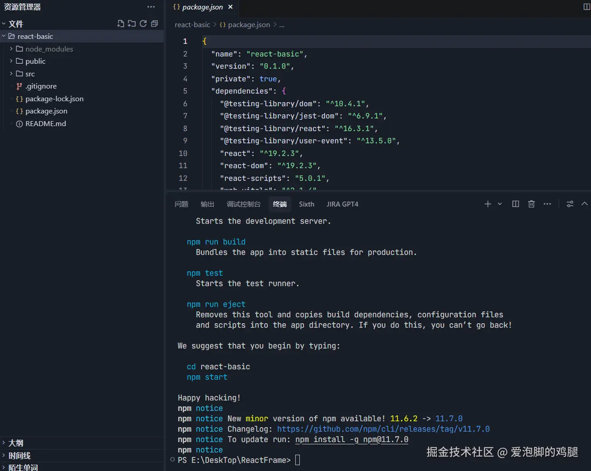Split the editor to the right
Screen dimensions: 591x471
(x=586, y=7)
